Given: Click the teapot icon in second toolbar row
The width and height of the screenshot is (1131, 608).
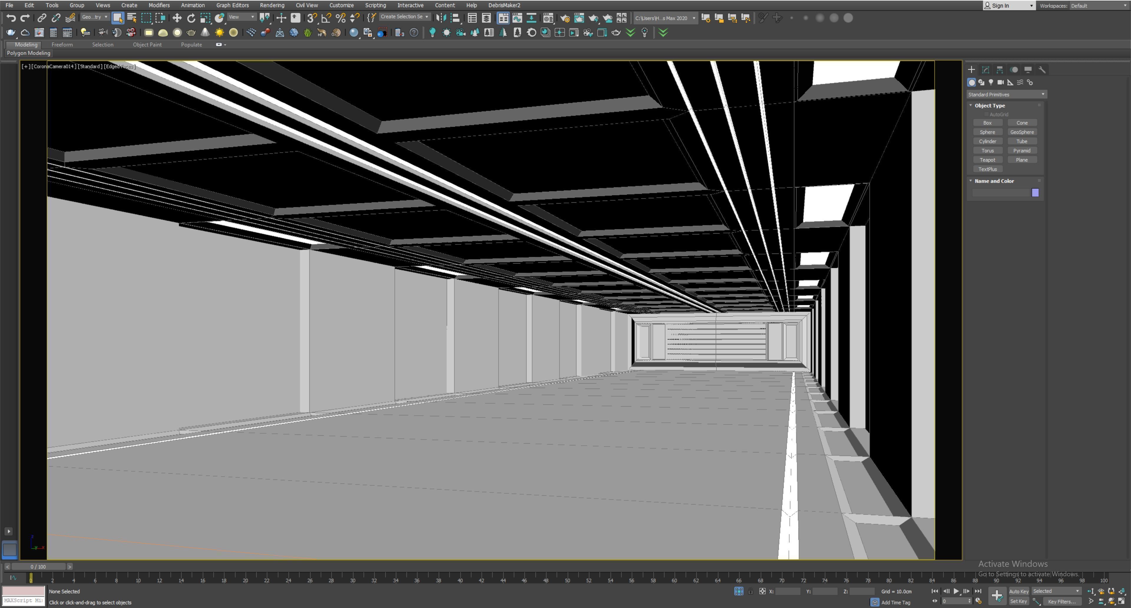Looking at the screenshot, I should 11,32.
